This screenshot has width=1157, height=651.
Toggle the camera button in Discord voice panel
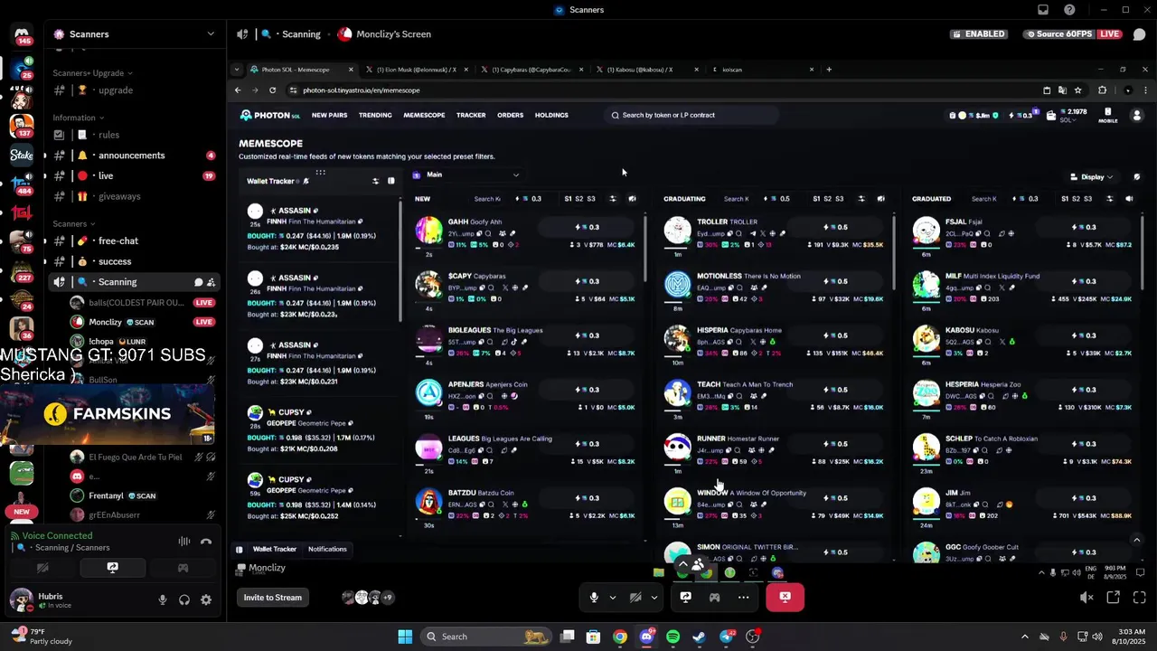click(42, 568)
